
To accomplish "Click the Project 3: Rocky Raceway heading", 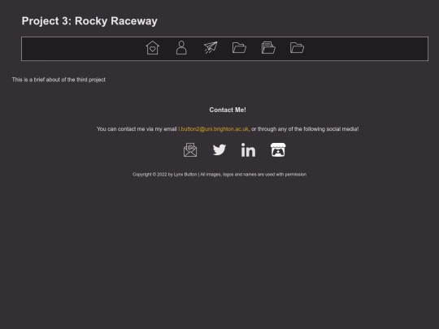I will 89,21.
